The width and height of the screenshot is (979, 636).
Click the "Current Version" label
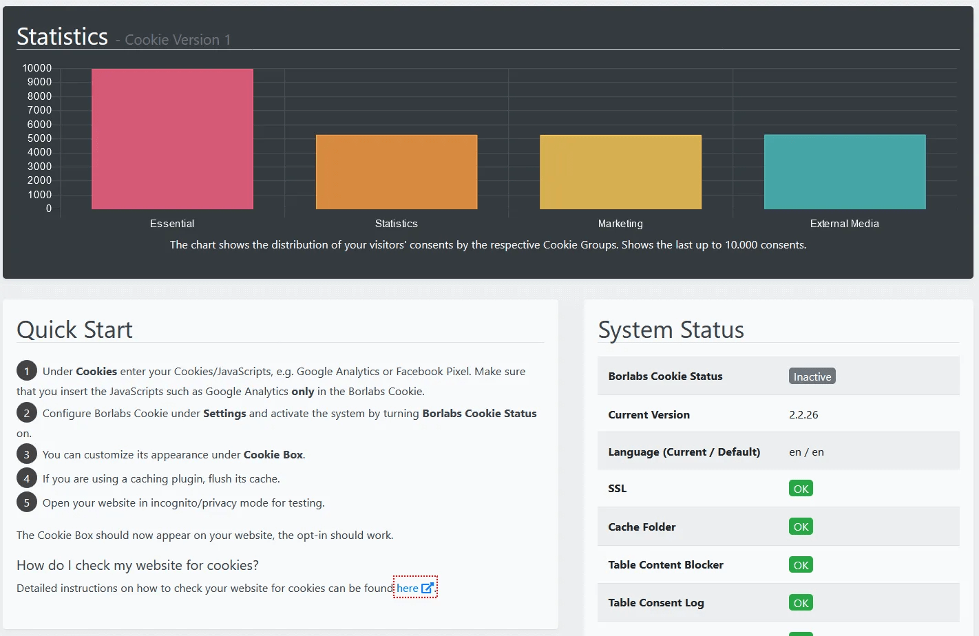[649, 415]
